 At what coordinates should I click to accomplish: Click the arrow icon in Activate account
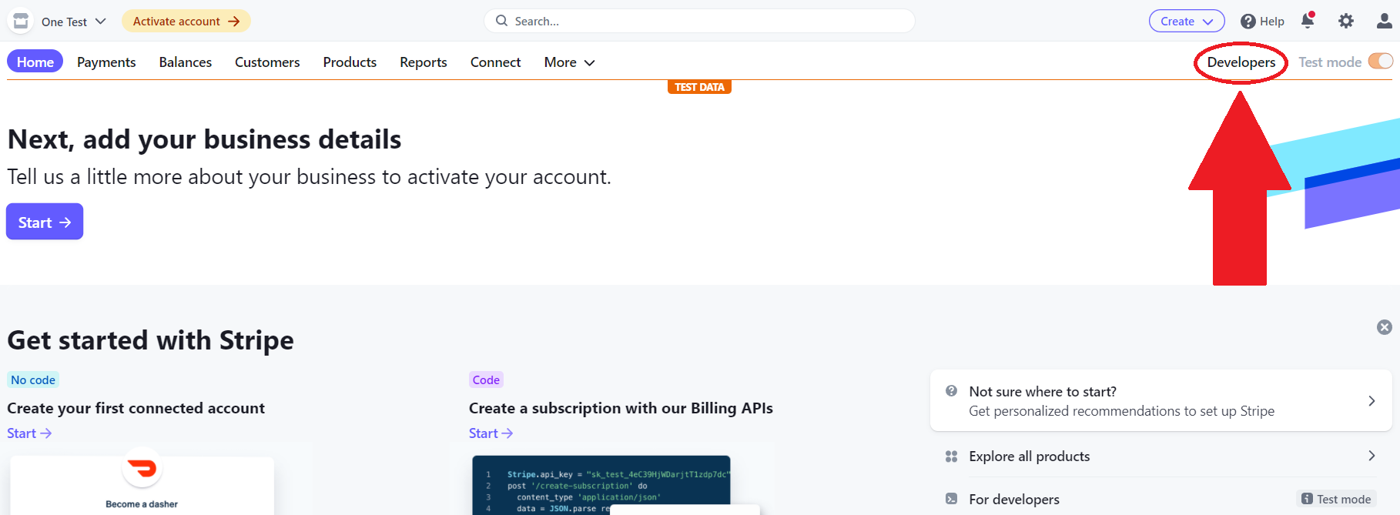click(234, 21)
